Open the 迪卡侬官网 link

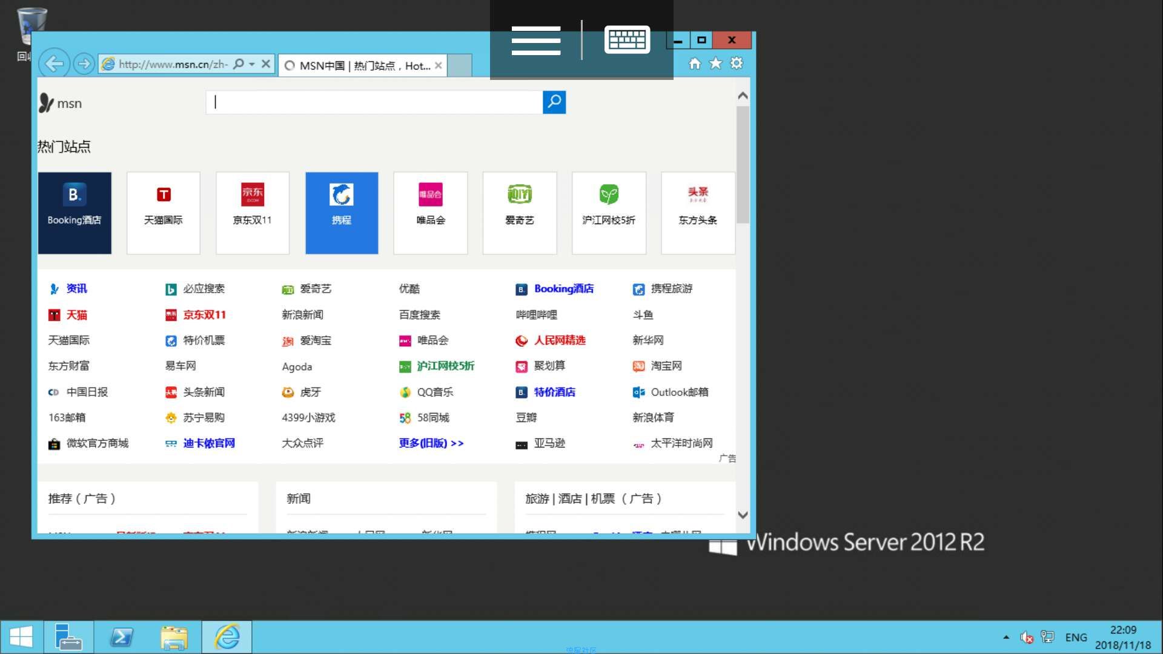(209, 443)
